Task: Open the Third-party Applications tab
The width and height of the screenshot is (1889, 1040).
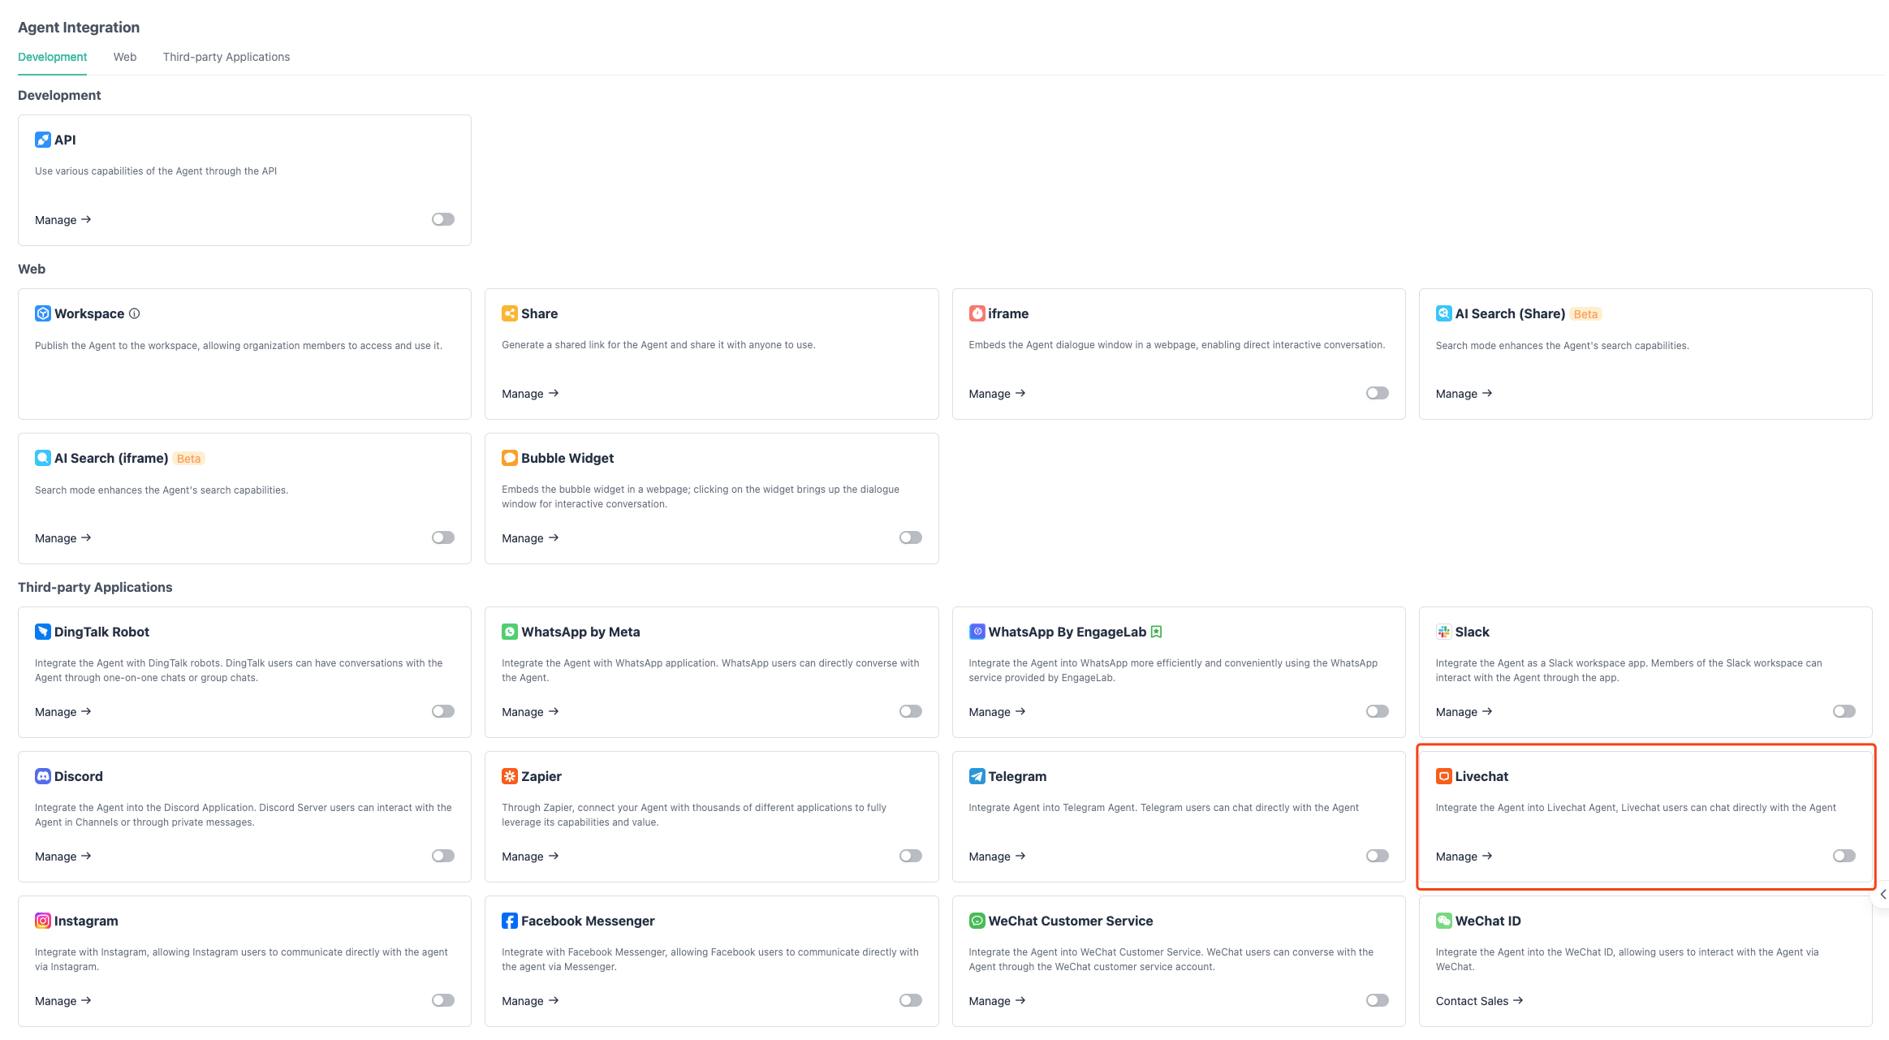Action: (226, 57)
